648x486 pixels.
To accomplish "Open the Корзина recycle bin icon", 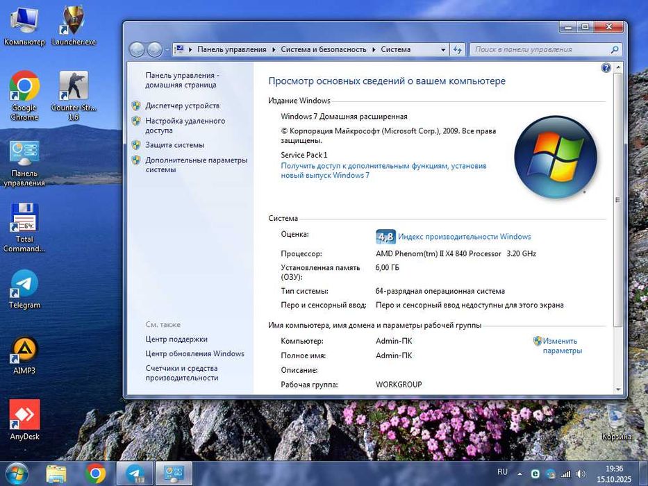I will pos(616,421).
